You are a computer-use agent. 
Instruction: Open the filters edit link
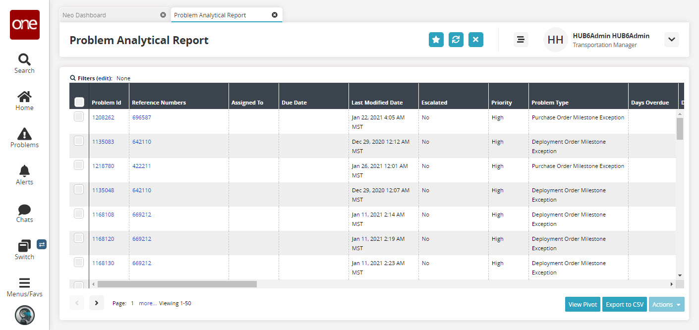(104, 78)
